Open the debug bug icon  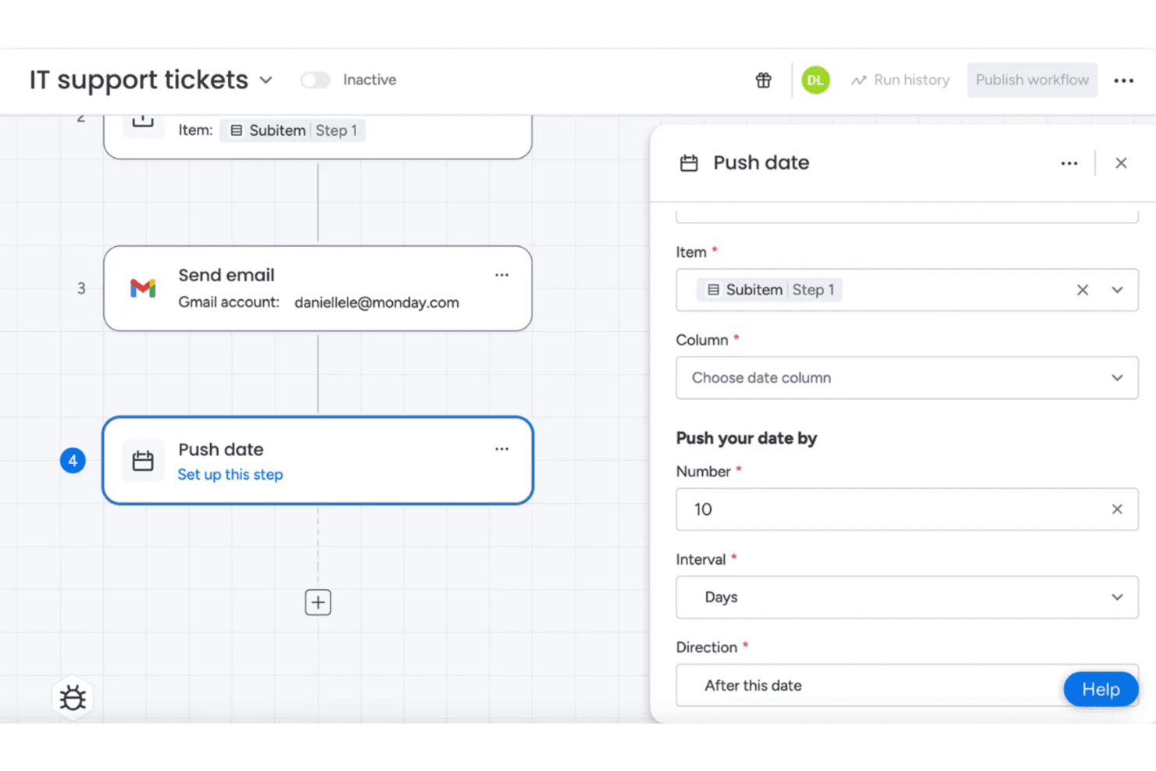pyautogui.click(x=73, y=698)
